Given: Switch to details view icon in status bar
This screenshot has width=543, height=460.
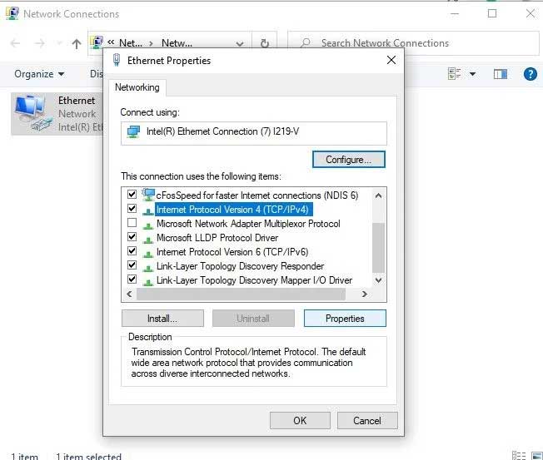Looking at the screenshot, I should click(518, 456).
